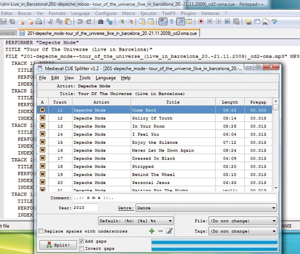300x254 pixels.
Task: Uncheck track 14 I Feel You checkbox
Action: [x=42, y=134]
